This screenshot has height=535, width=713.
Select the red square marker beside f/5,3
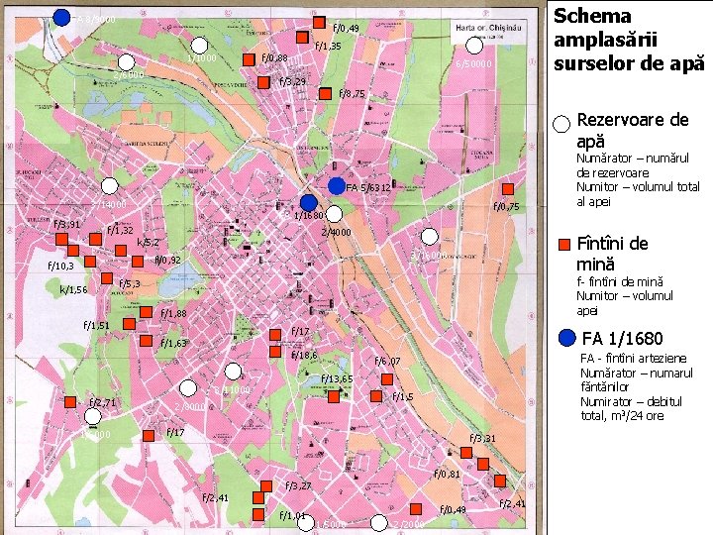[107, 278]
